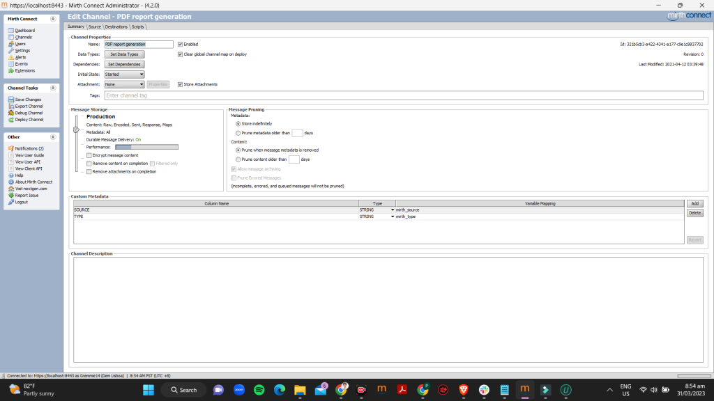Open the View User Guide icon

(11, 155)
